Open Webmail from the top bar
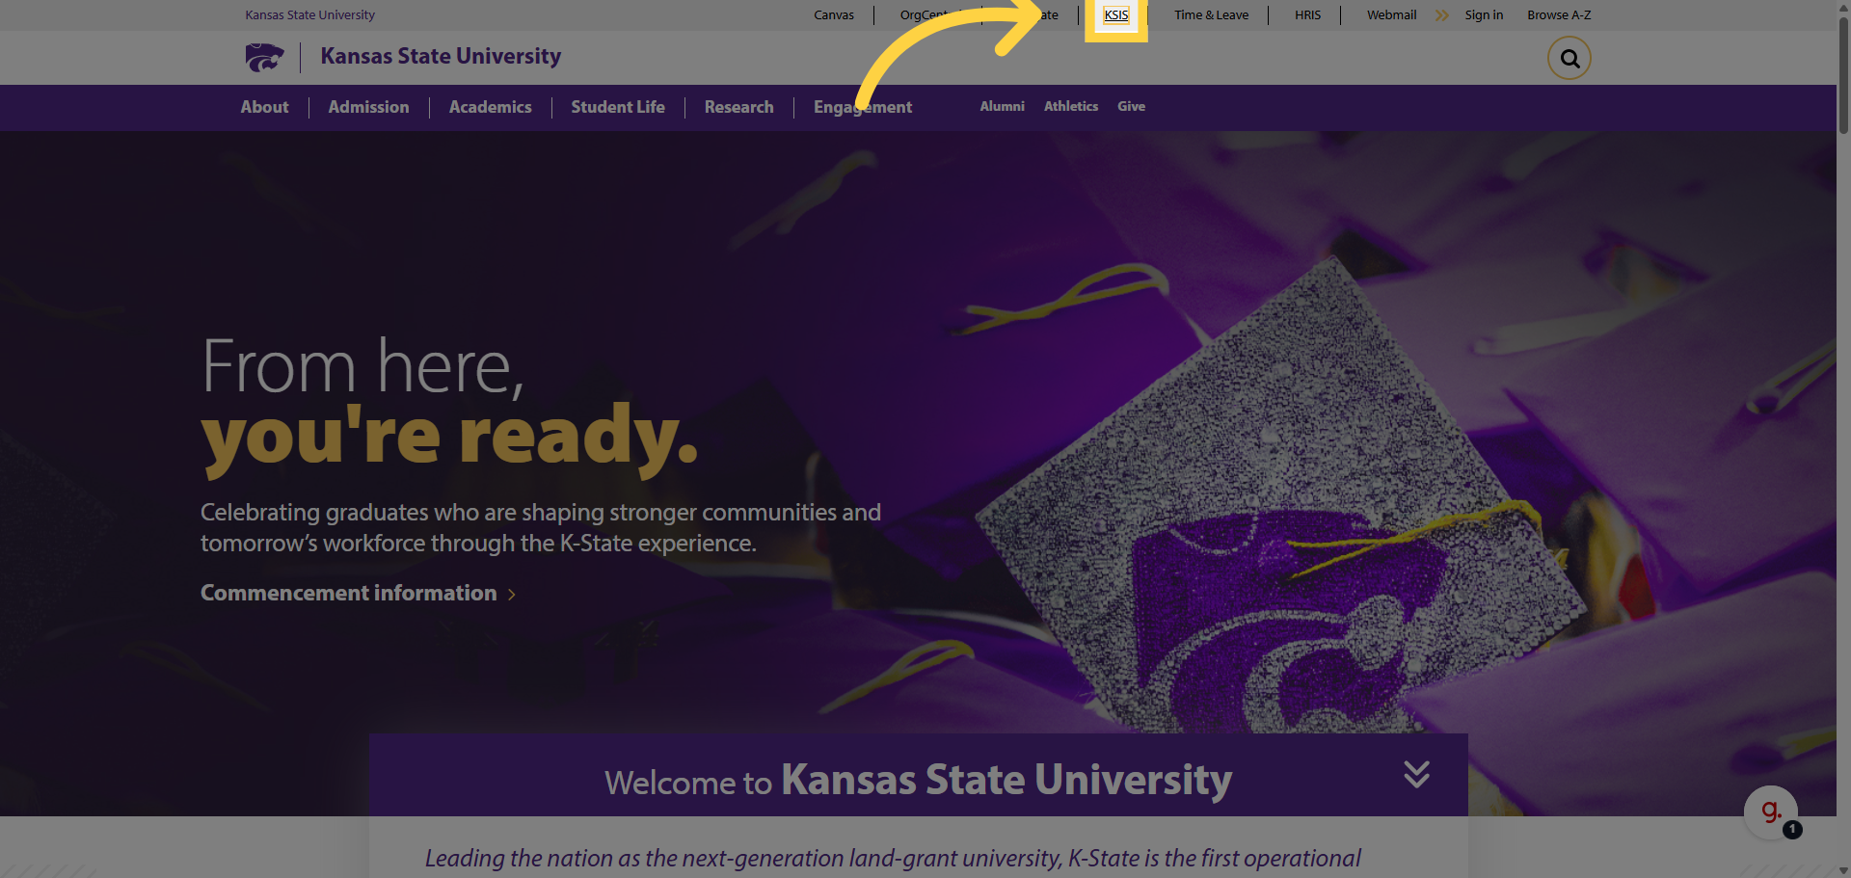Image resolution: width=1851 pixels, height=878 pixels. click(x=1391, y=14)
